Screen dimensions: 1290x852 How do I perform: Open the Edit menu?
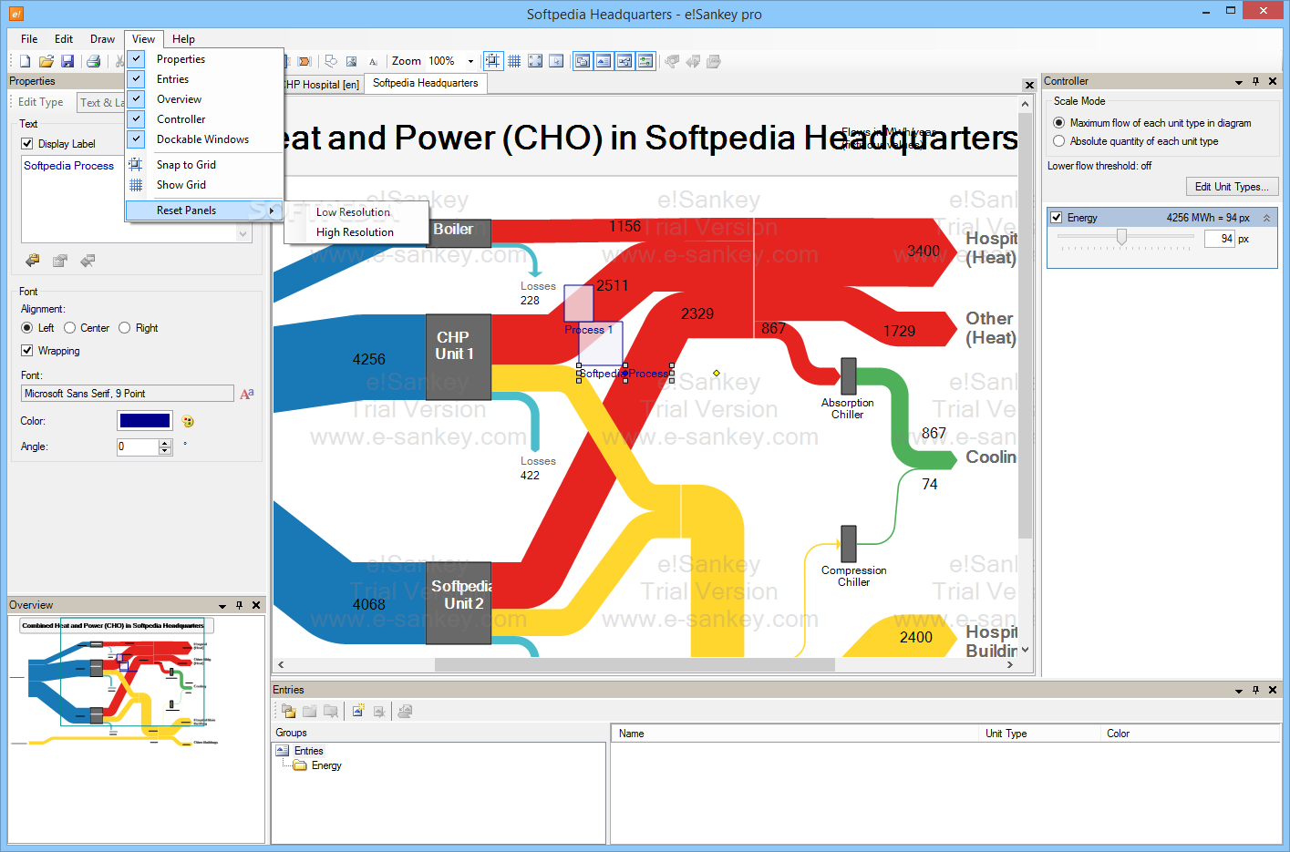[64, 39]
